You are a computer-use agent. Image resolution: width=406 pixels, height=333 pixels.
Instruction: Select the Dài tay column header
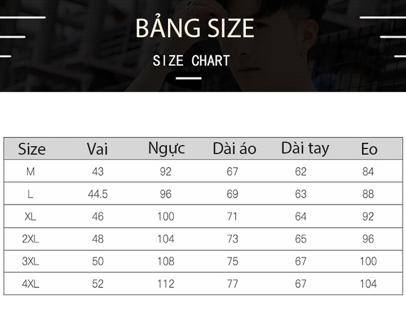point(304,148)
